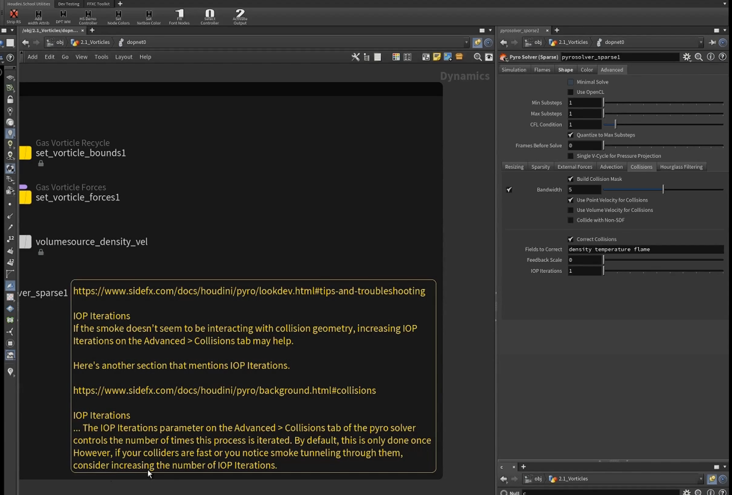Click the network editor search magnifier icon

(x=477, y=57)
